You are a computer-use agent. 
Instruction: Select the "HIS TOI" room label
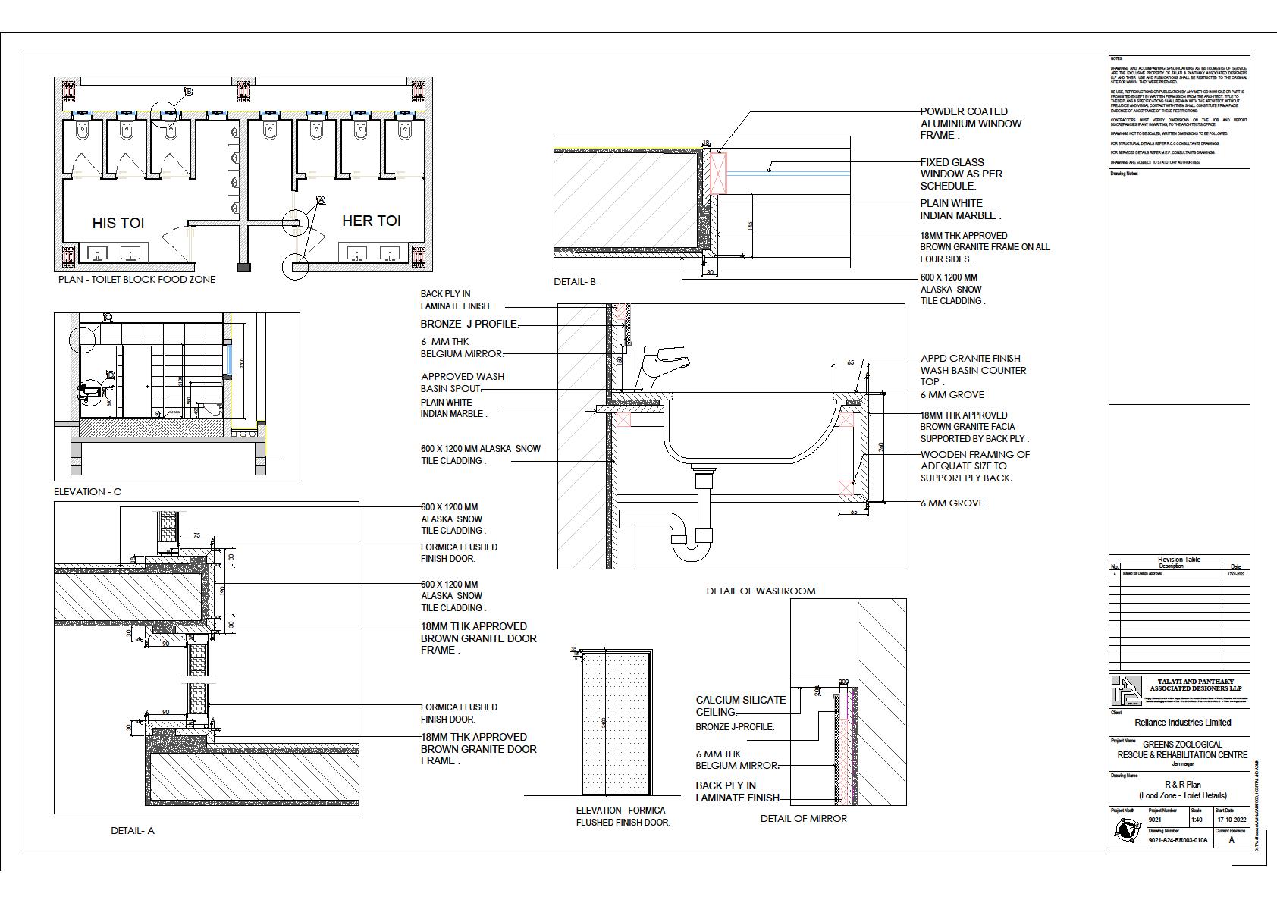click(x=118, y=223)
